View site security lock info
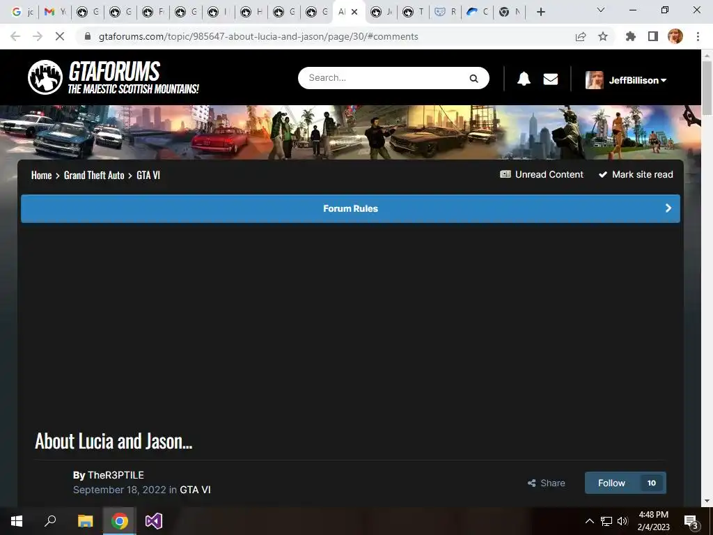 click(x=88, y=36)
